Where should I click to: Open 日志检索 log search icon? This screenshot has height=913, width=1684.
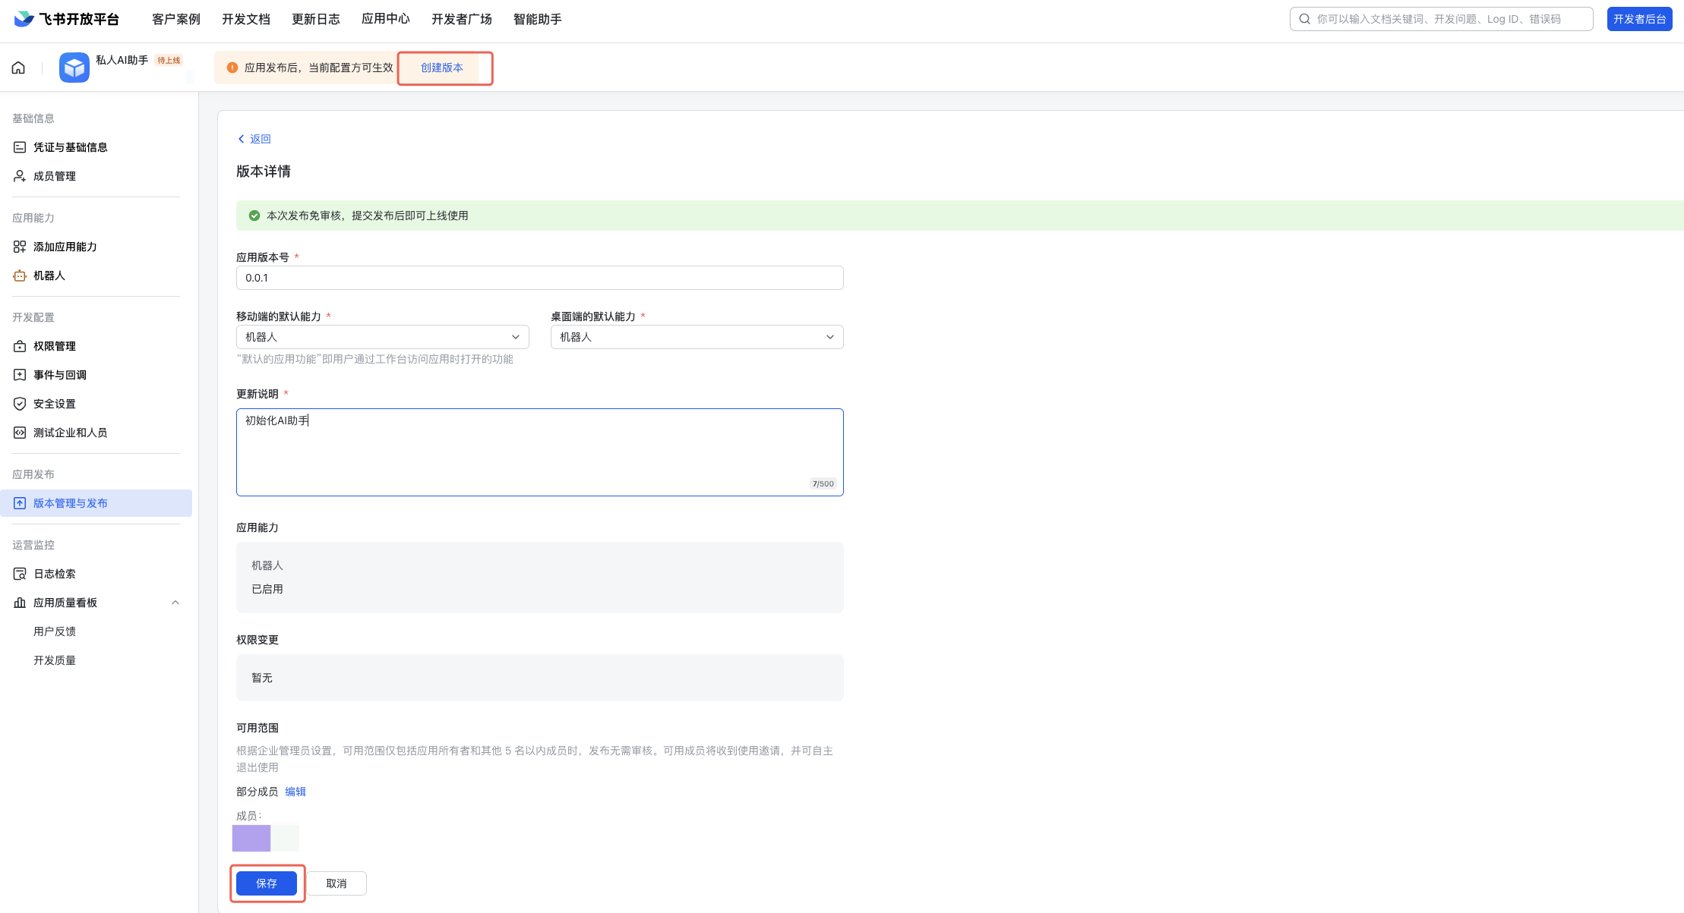click(20, 574)
